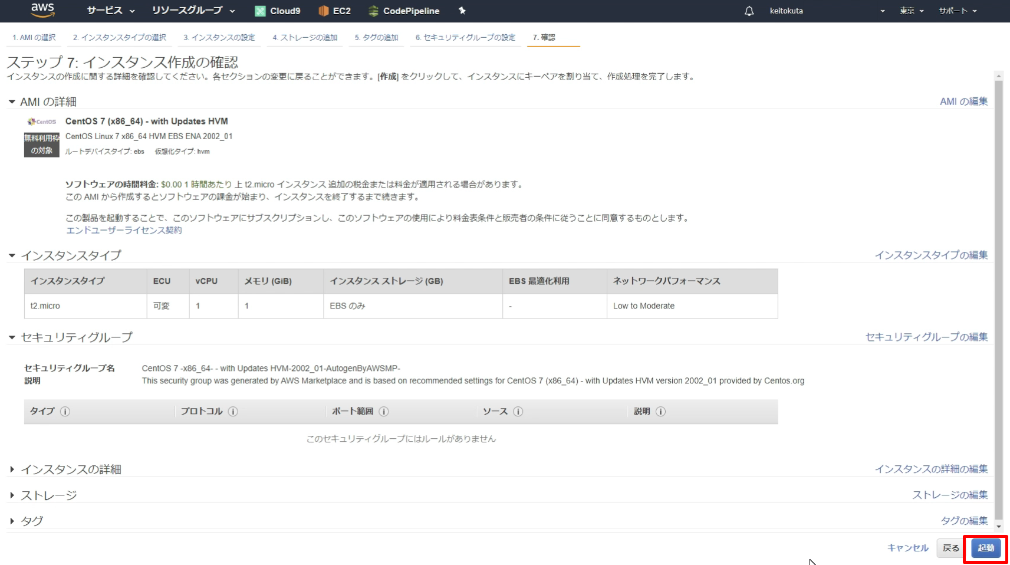Open the サービス dropdown menu
Viewport: 1010px width, 565px height.
point(111,11)
